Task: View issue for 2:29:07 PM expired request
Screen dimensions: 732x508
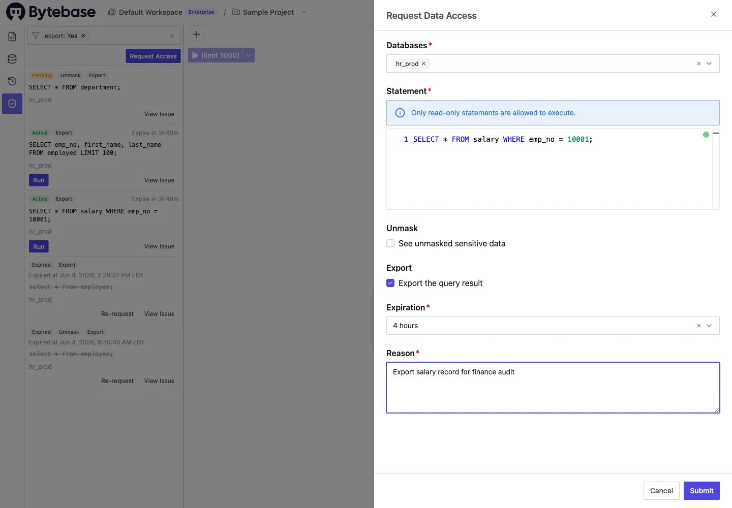Action: 159,314
